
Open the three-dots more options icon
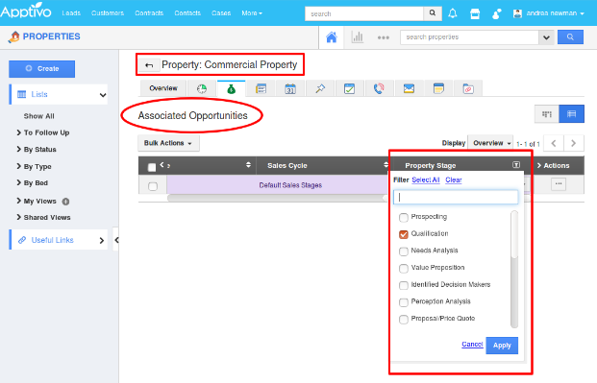383,37
